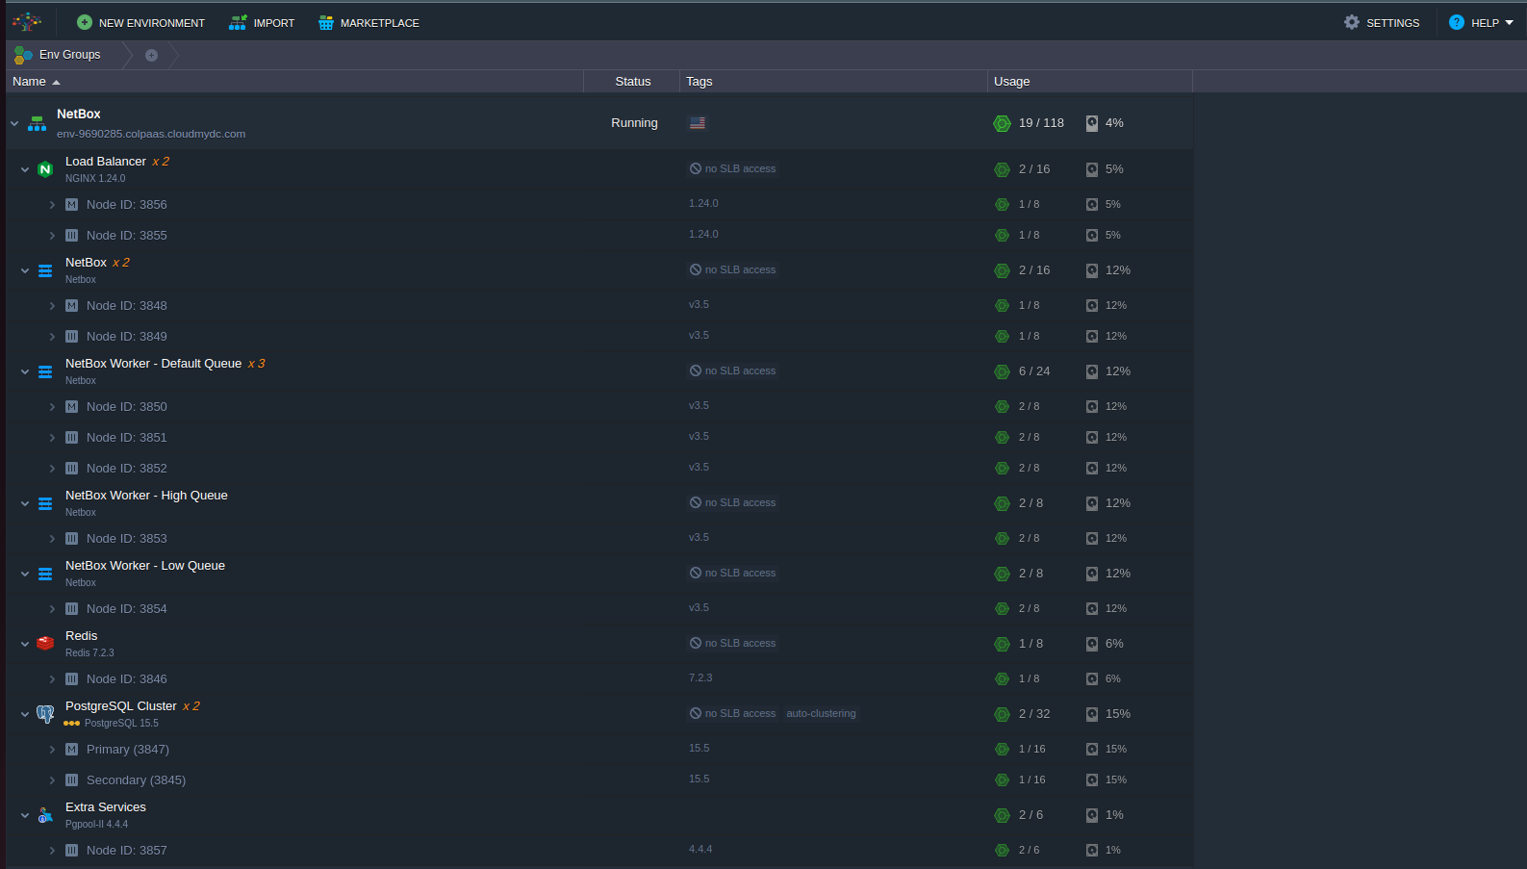This screenshot has width=1527, height=869.
Task: Click the PostgreSQL Cluster elephant icon
Action: click(45, 714)
